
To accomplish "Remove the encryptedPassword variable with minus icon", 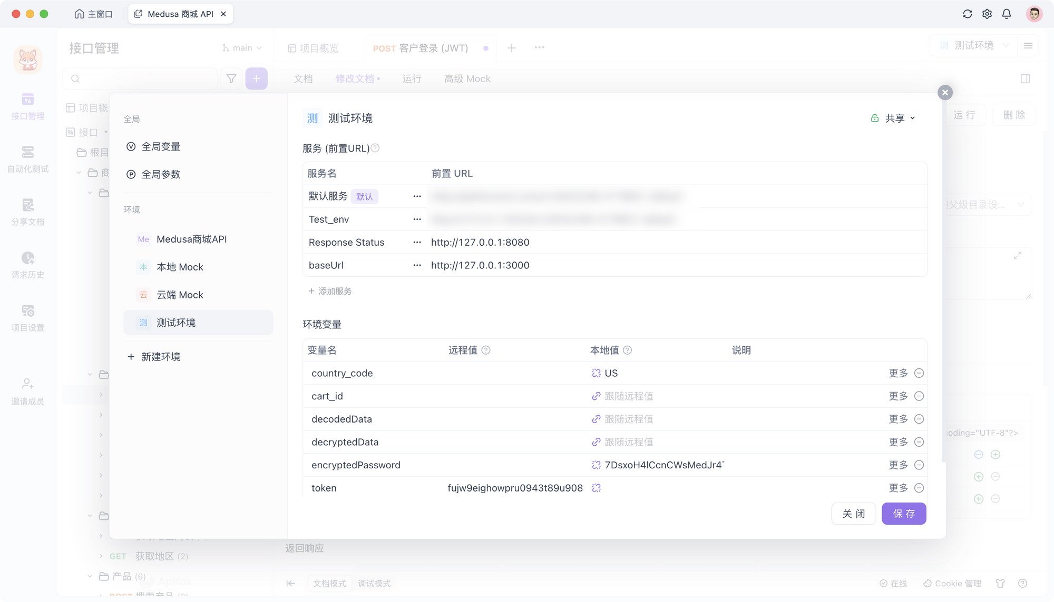I will (919, 465).
